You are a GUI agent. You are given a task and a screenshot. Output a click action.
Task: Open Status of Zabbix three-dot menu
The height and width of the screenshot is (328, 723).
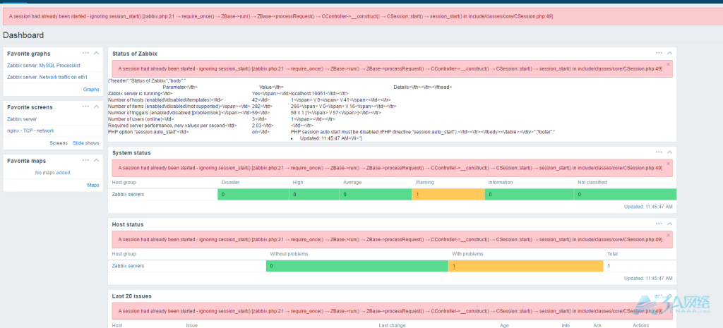point(658,53)
